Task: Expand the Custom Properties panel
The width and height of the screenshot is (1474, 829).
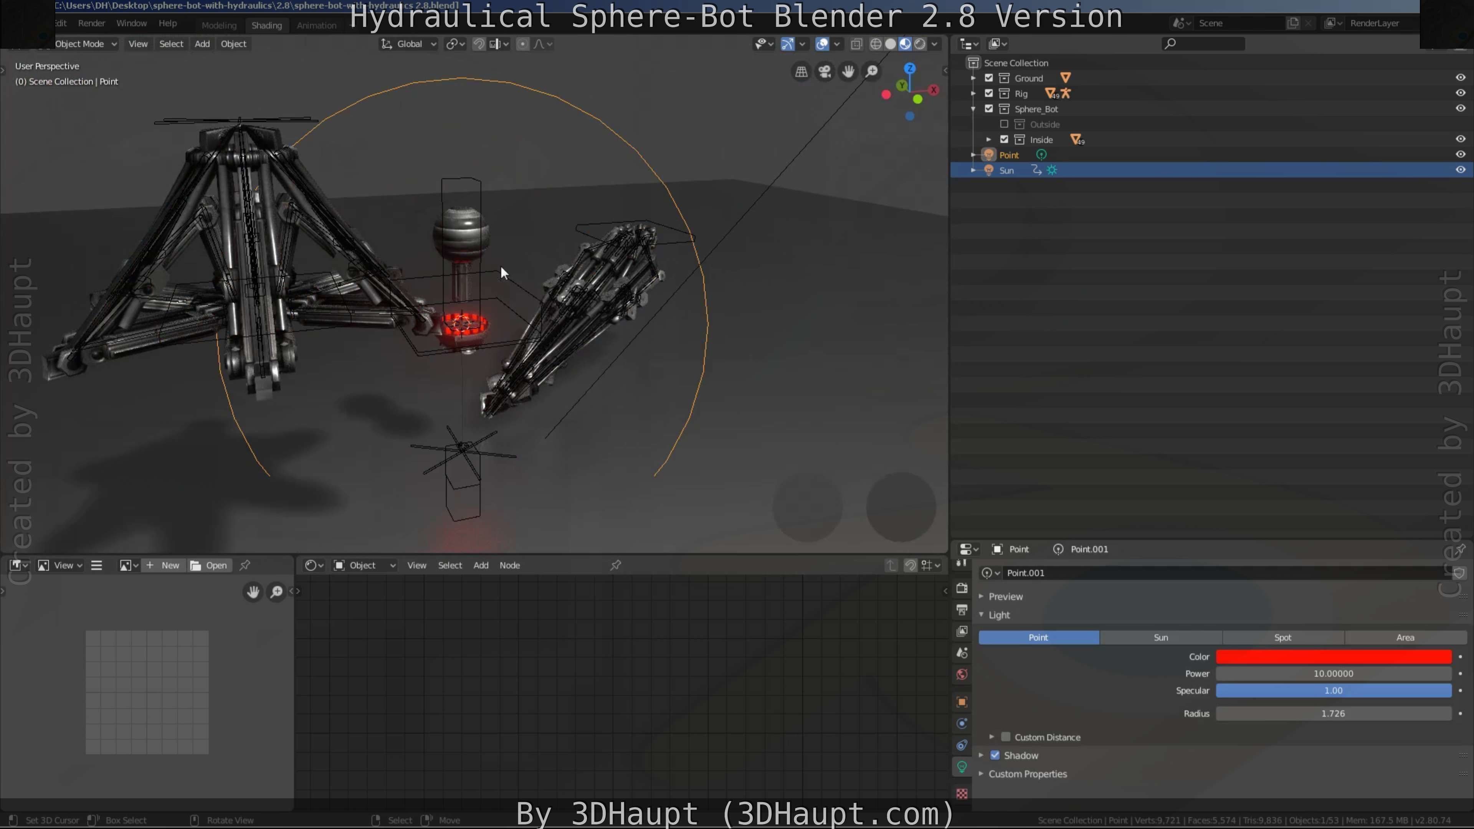Action: pos(982,773)
